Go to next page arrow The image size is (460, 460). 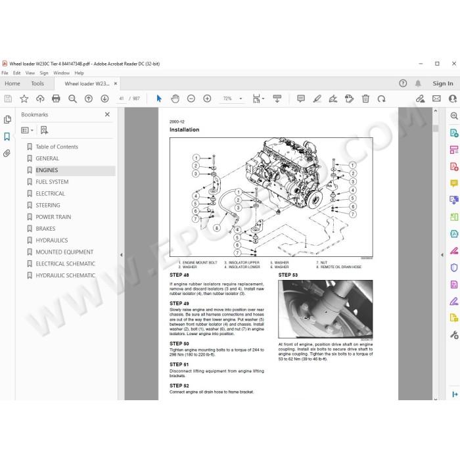pyautogui.click(x=104, y=99)
